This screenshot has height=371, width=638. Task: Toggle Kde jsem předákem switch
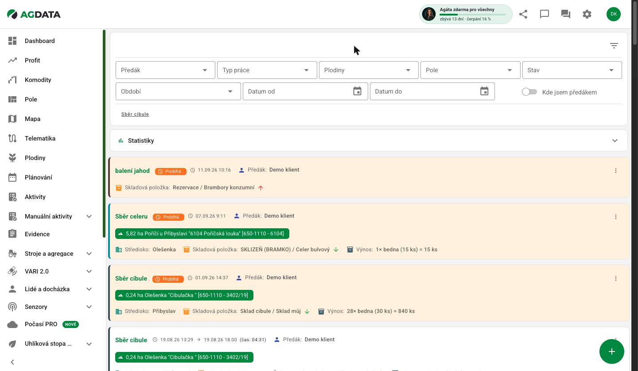pos(529,92)
